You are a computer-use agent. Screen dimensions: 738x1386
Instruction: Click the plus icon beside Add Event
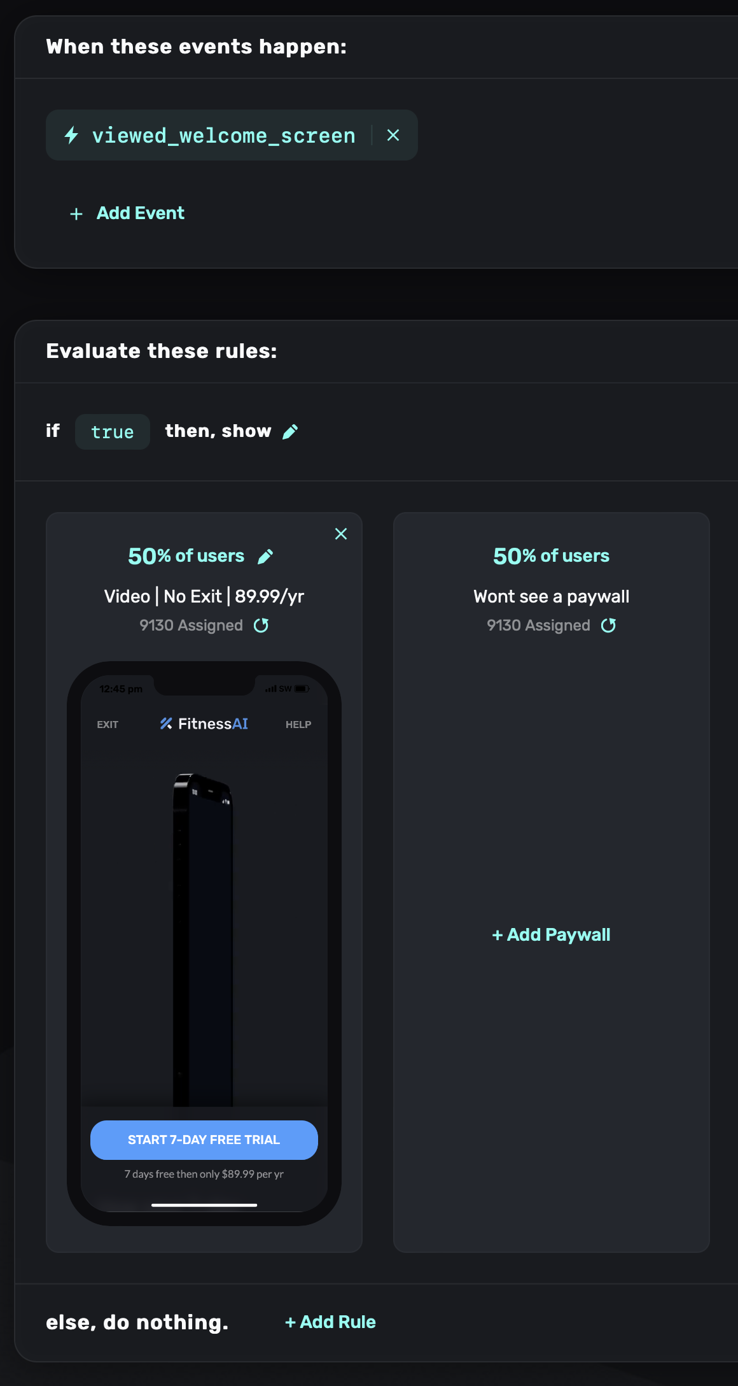tap(76, 214)
